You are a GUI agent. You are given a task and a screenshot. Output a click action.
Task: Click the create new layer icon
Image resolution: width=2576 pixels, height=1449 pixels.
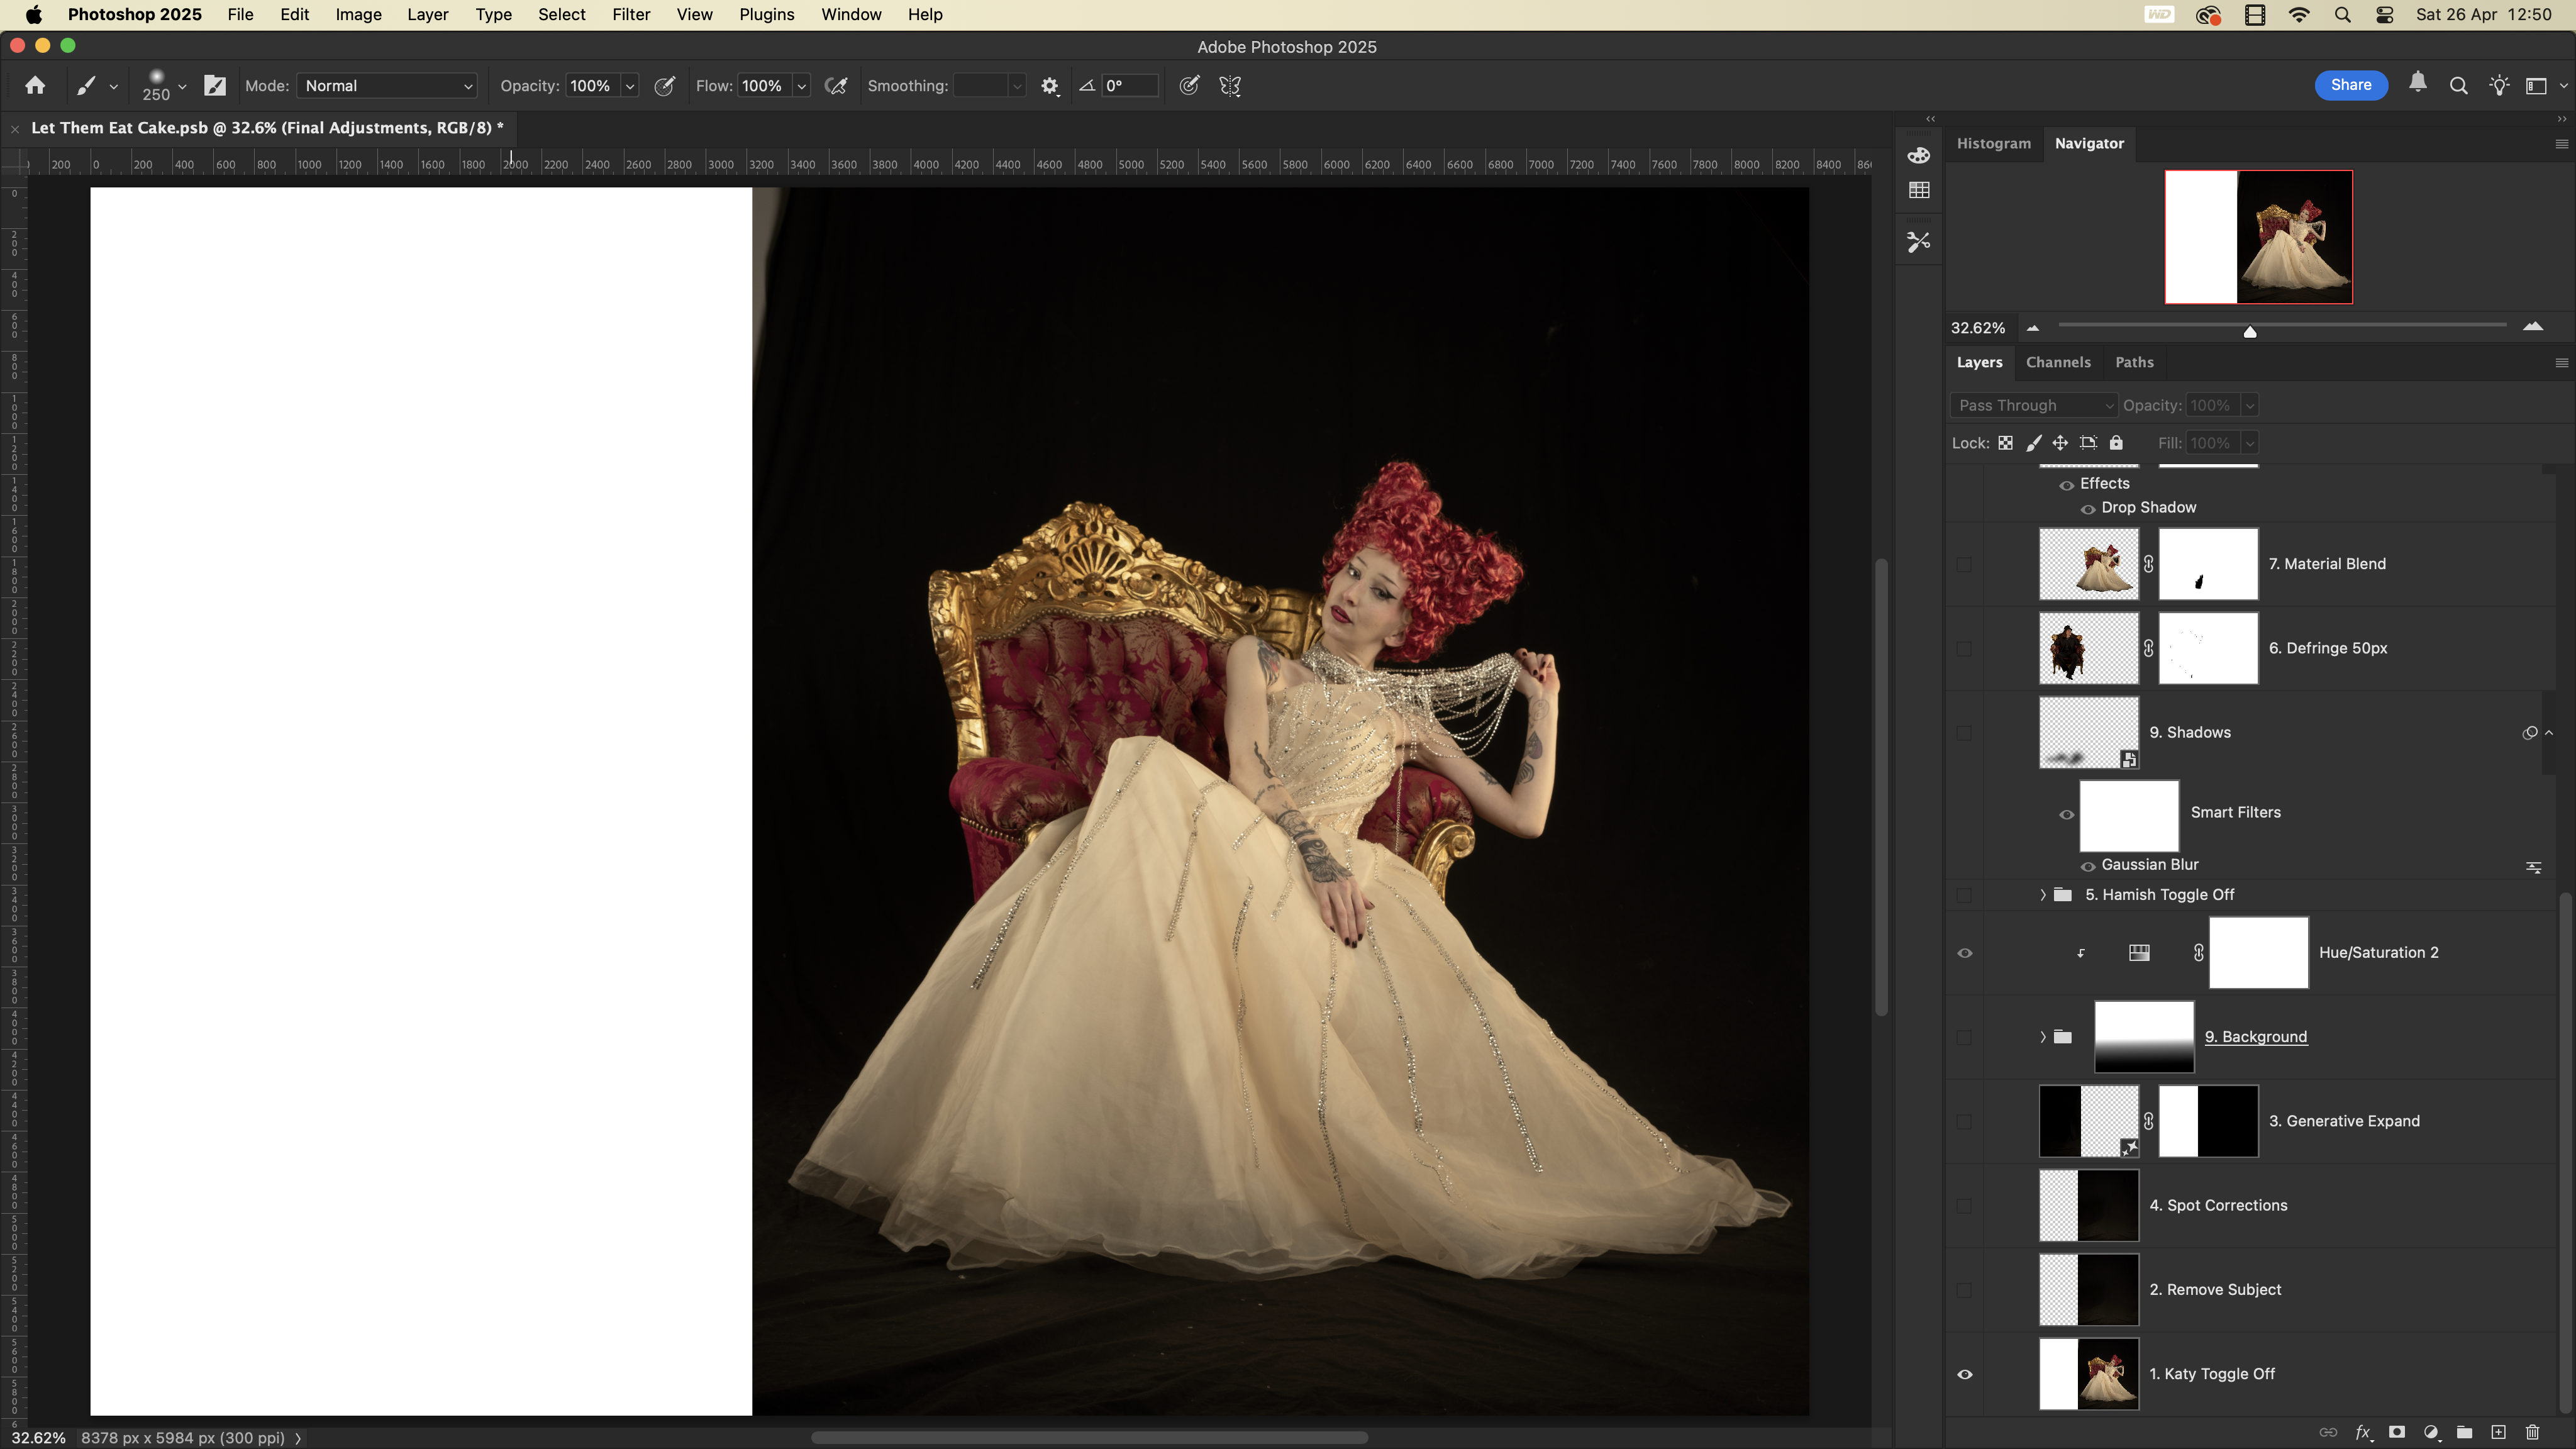(2498, 1432)
